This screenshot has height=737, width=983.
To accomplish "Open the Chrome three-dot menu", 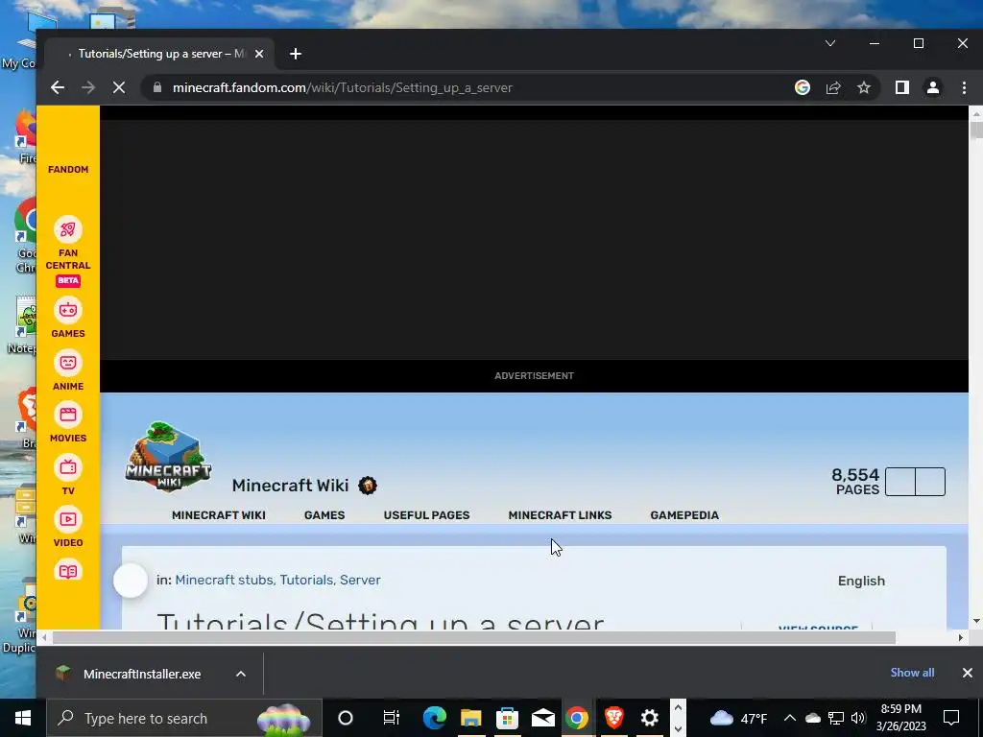I will pyautogui.click(x=964, y=87).
